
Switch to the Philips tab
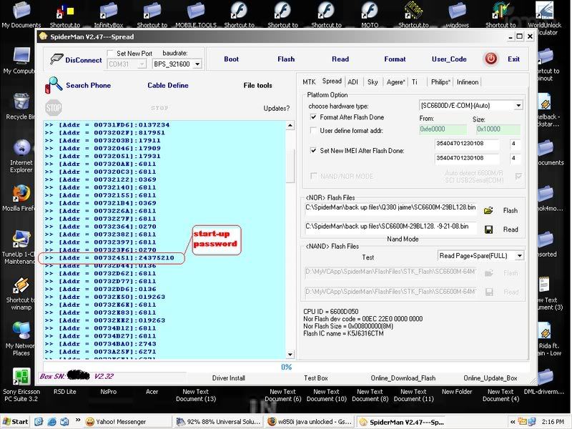click(440, 82)
